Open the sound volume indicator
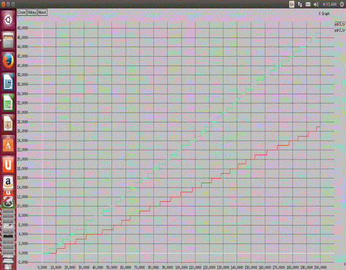This screenshot has width=346, height=270. (316, 4)
